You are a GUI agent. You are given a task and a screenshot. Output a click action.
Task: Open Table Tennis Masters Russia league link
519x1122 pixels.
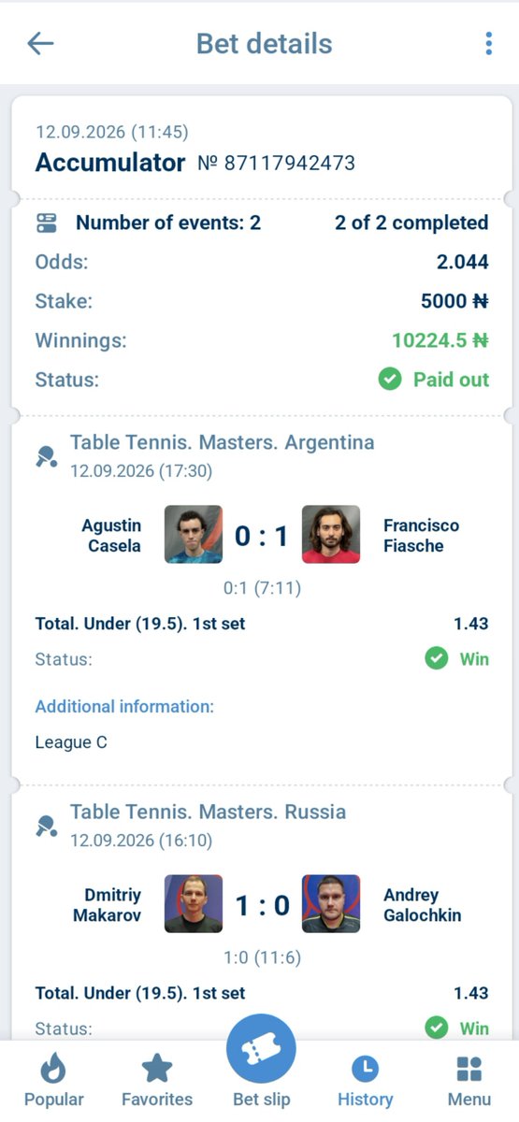(208, 812)
